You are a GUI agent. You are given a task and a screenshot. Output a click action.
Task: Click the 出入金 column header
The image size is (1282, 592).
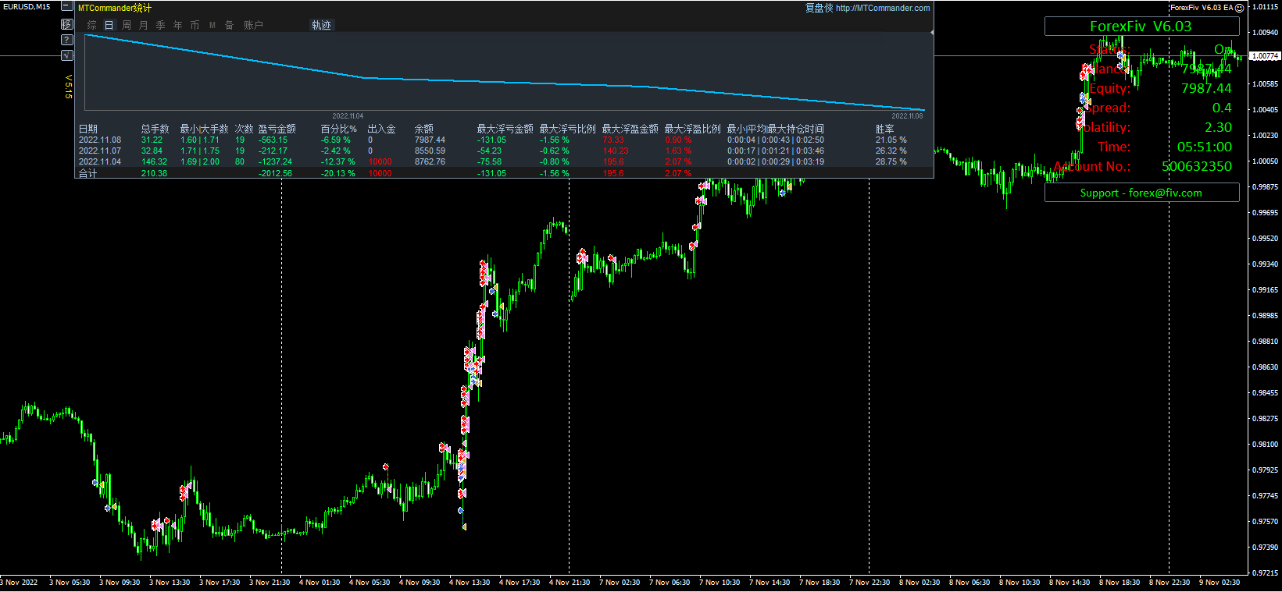(x=382, y=129)
